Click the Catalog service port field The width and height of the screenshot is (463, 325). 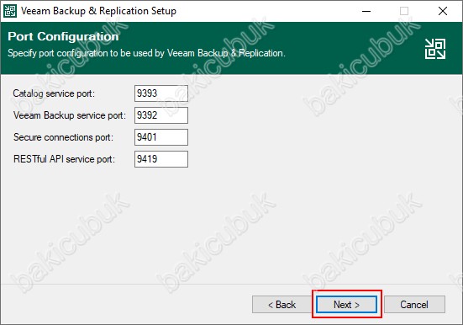tap(161, 93)
